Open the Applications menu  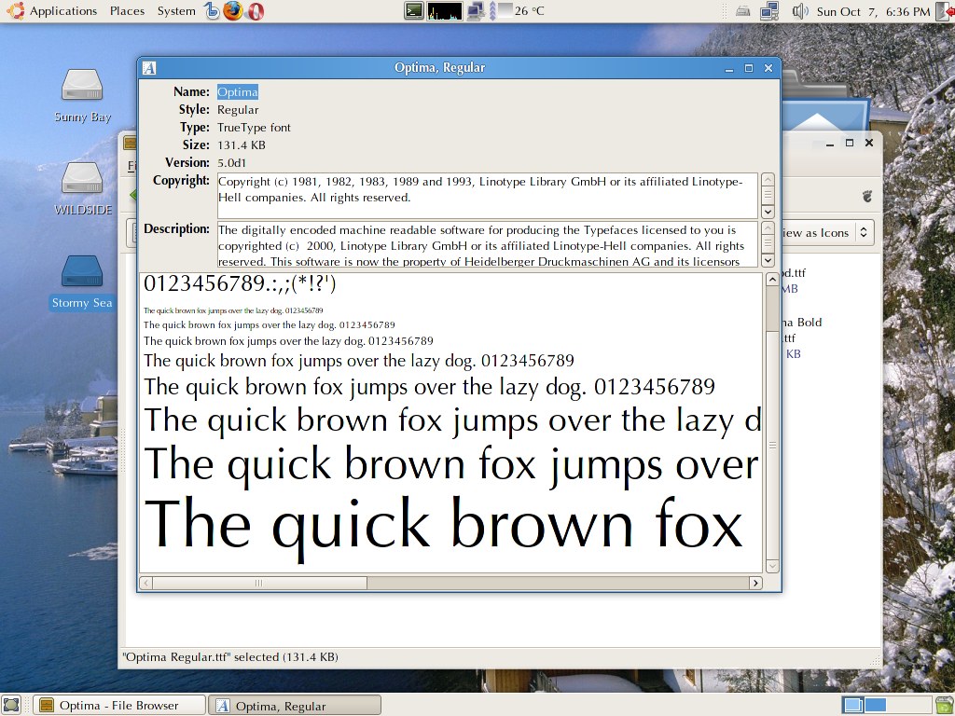point(52,11)
